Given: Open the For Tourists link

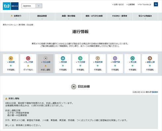Looking at the screenshot, I should click(x=145, y=5).
